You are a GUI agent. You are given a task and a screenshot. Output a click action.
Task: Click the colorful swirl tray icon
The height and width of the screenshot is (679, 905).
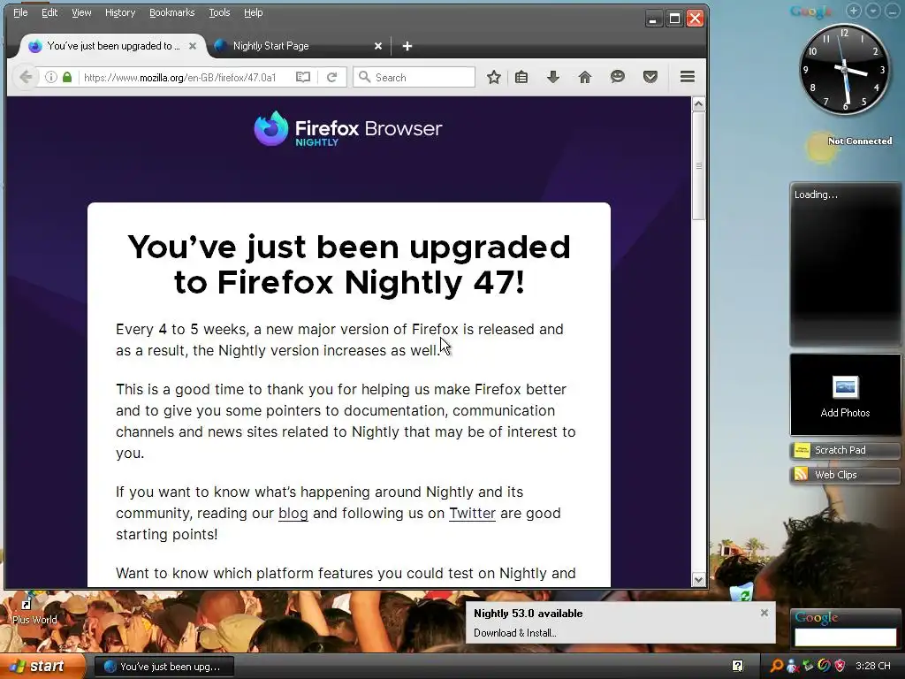[824, 666]
